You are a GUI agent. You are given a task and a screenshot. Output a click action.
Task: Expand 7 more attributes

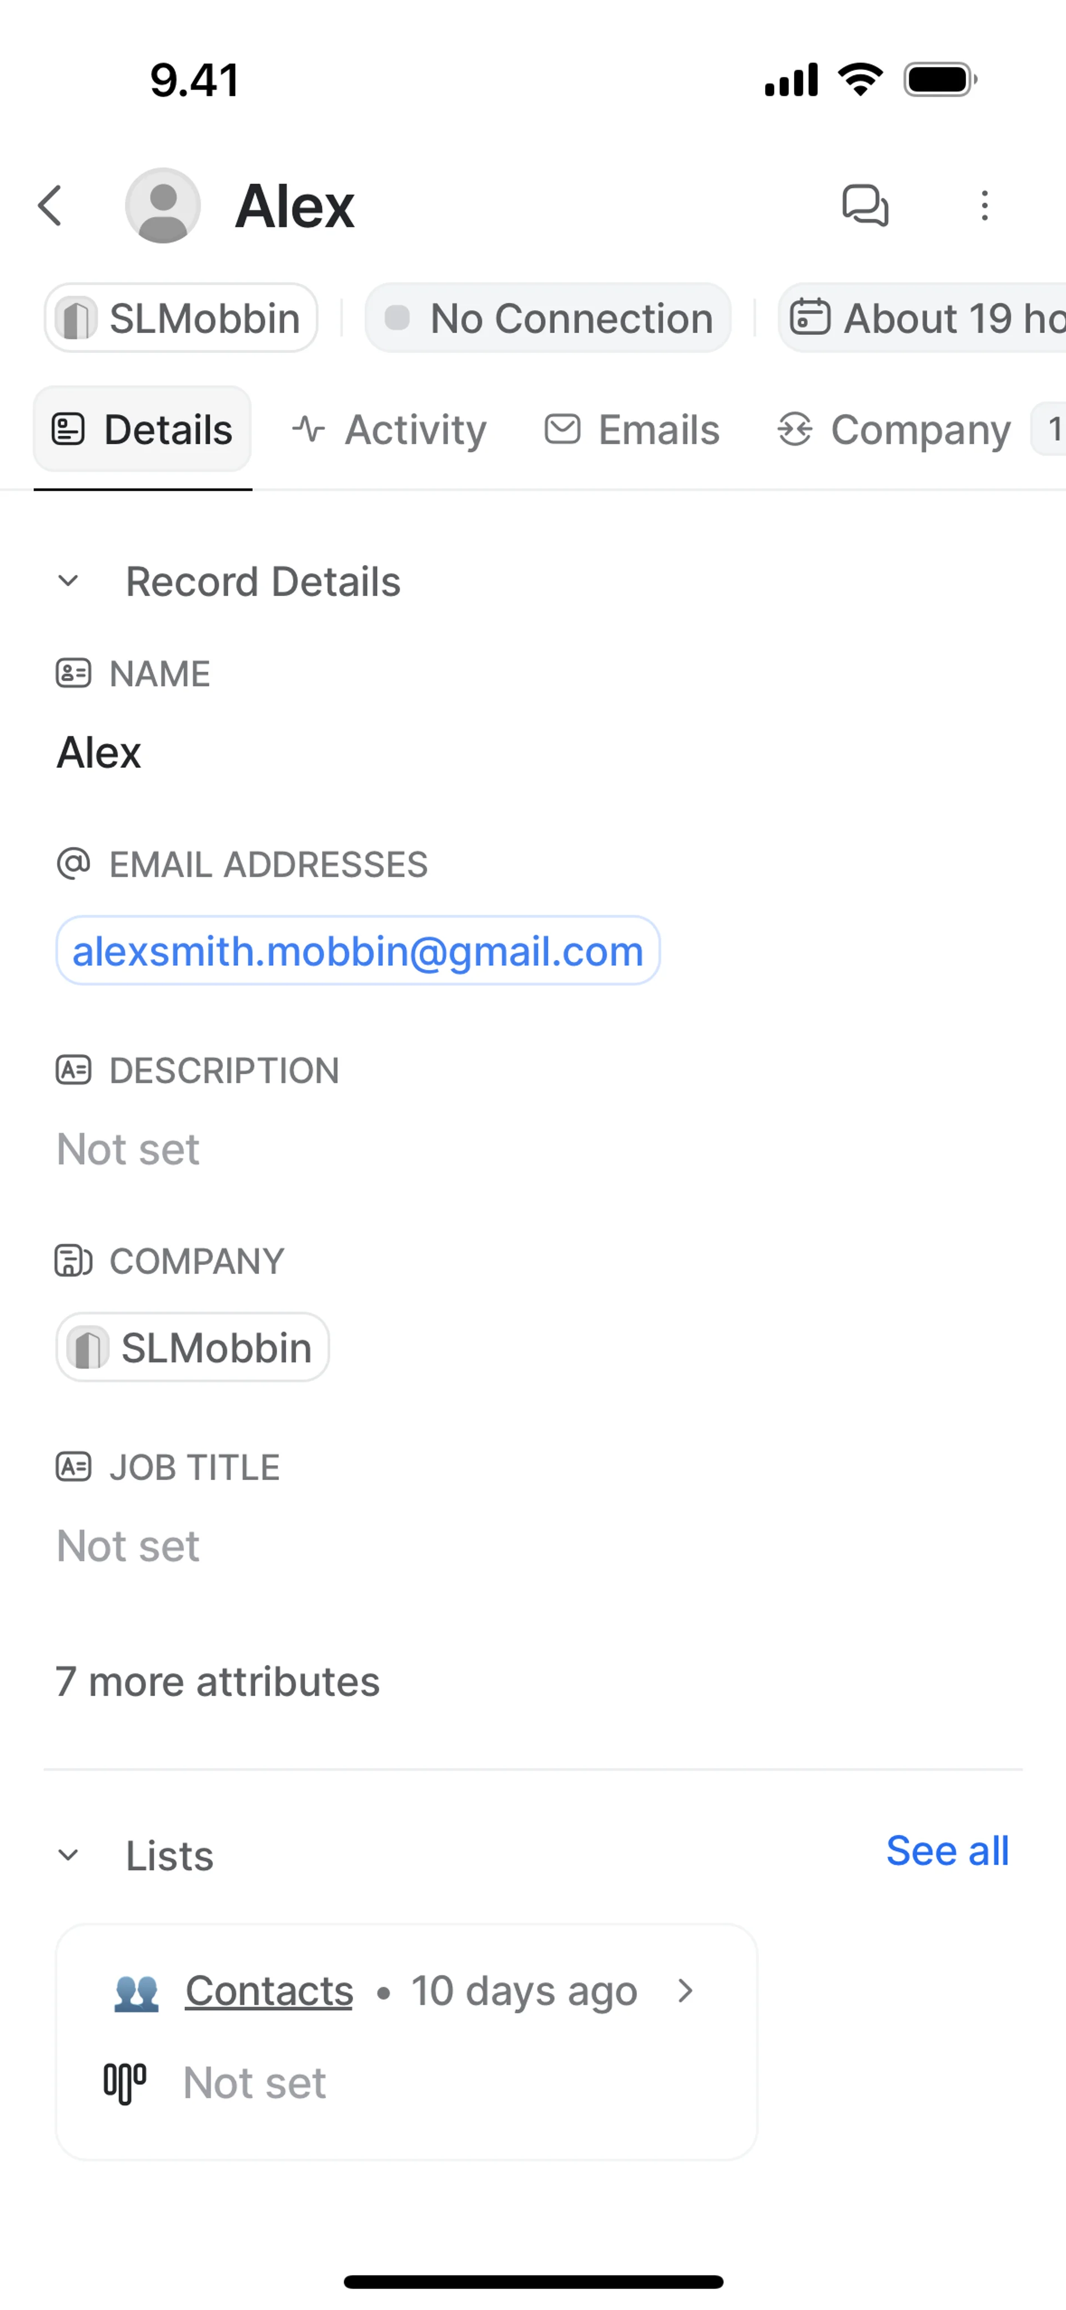coord(218,1681)
